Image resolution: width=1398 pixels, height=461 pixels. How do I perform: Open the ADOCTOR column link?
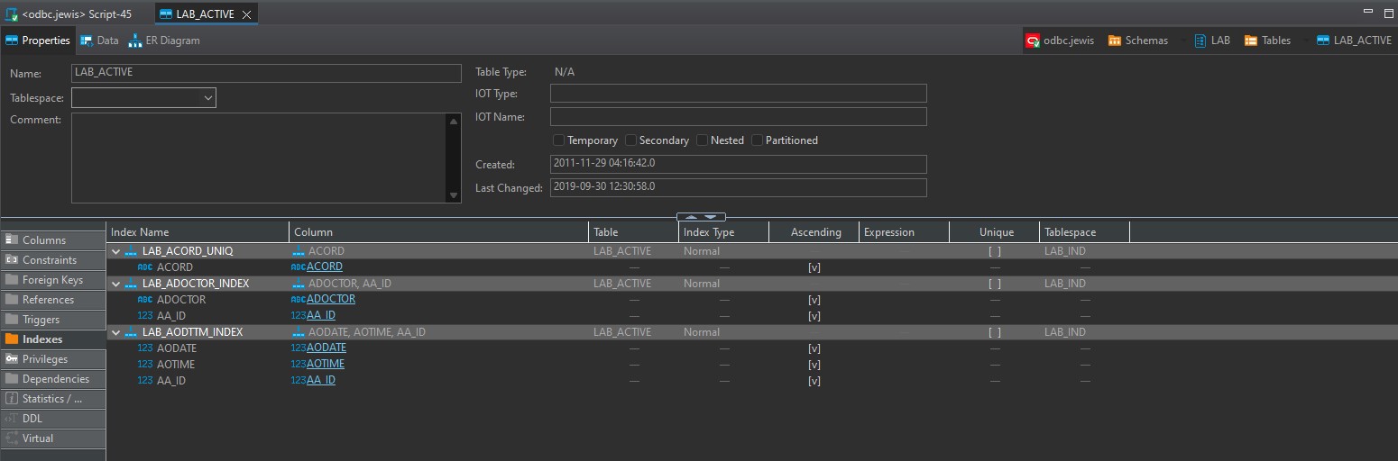click(x=331, y=299)
